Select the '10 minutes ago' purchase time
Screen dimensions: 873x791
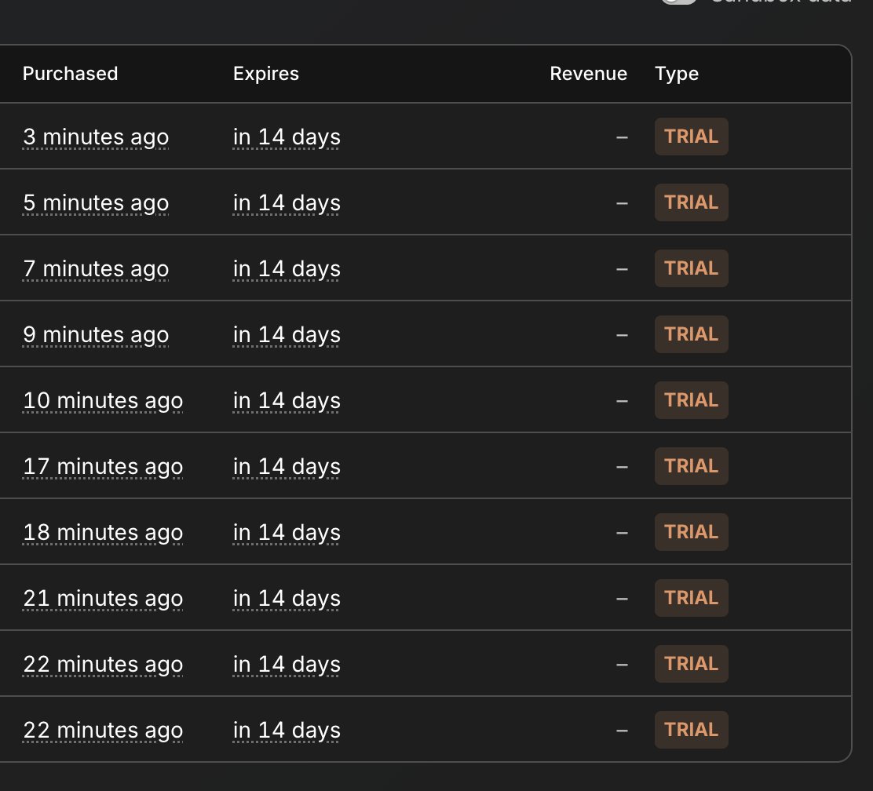point(103,400)
